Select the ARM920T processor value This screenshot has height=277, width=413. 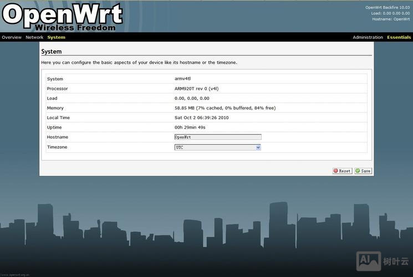[x=196, y=89]
